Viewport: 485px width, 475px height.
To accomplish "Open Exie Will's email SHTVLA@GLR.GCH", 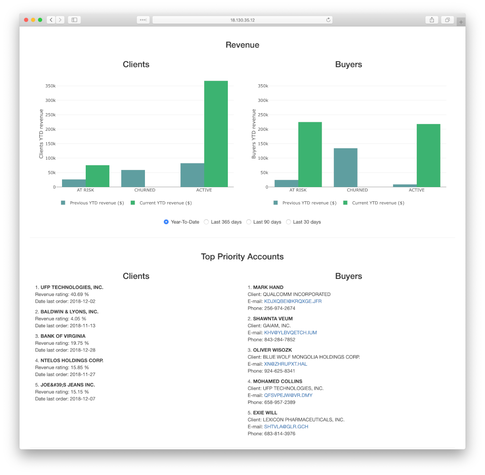I will coord(286,426).
